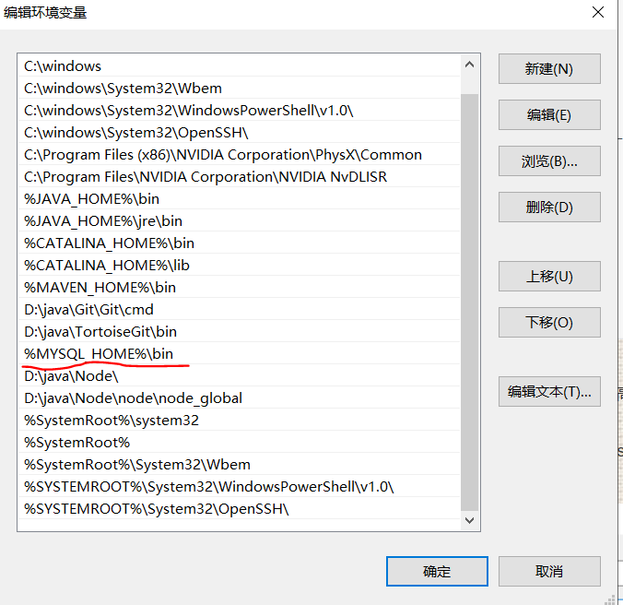Click the scrollbar down arrow
The image size is (623, 605).
pyautogui.click(x=470, y=520)
